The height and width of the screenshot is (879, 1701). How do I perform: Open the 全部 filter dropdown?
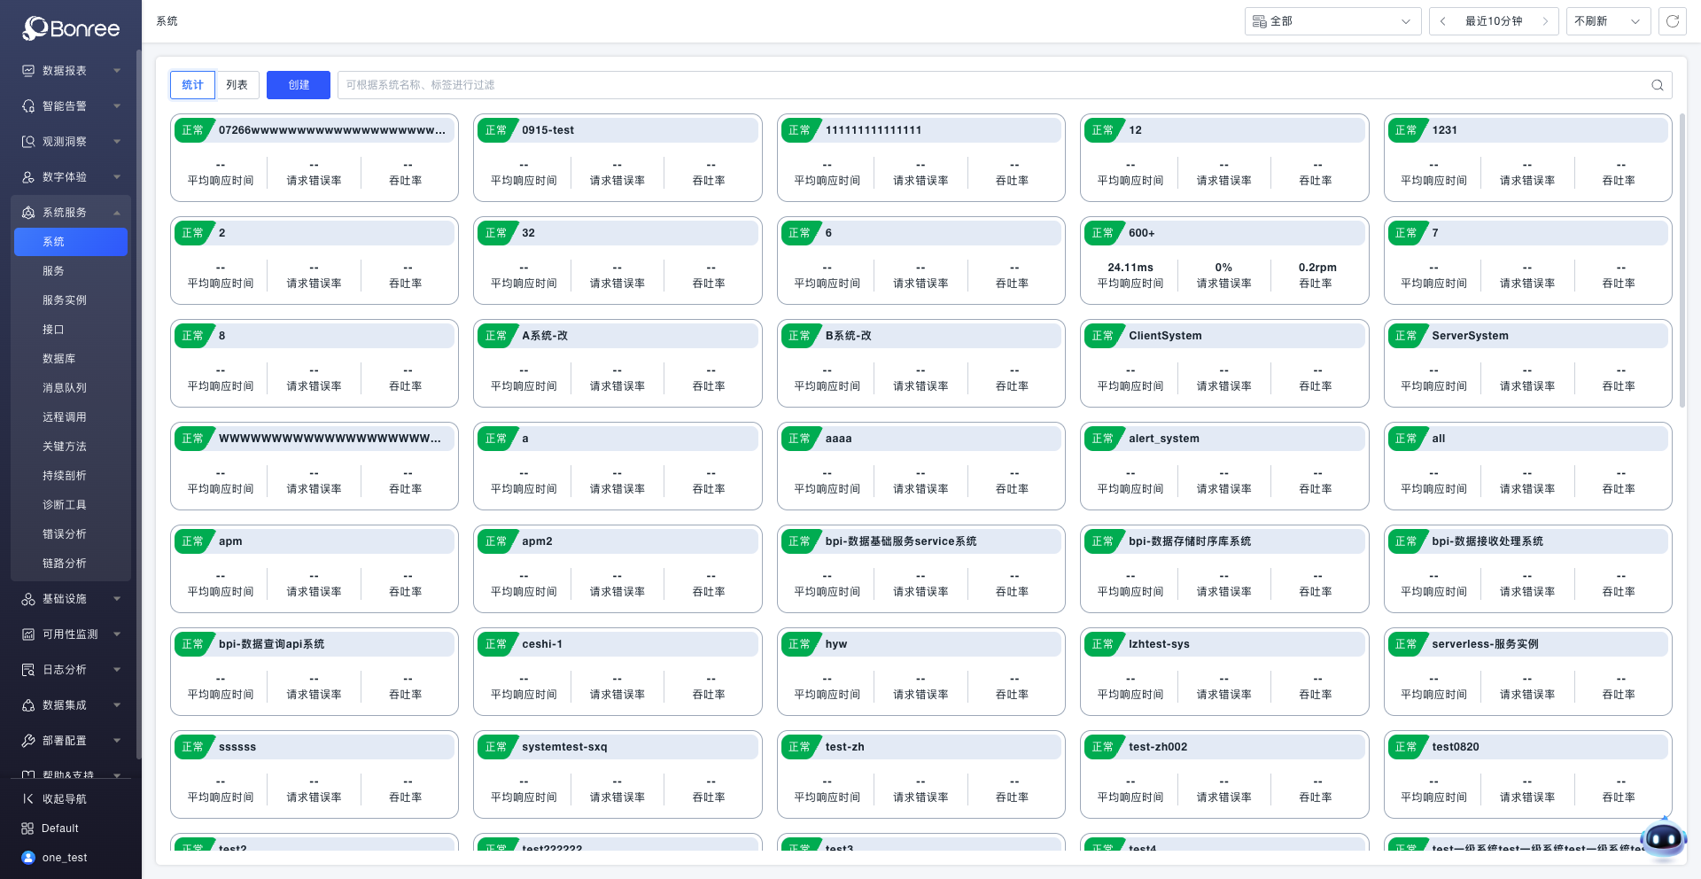tap(1332, 21)
